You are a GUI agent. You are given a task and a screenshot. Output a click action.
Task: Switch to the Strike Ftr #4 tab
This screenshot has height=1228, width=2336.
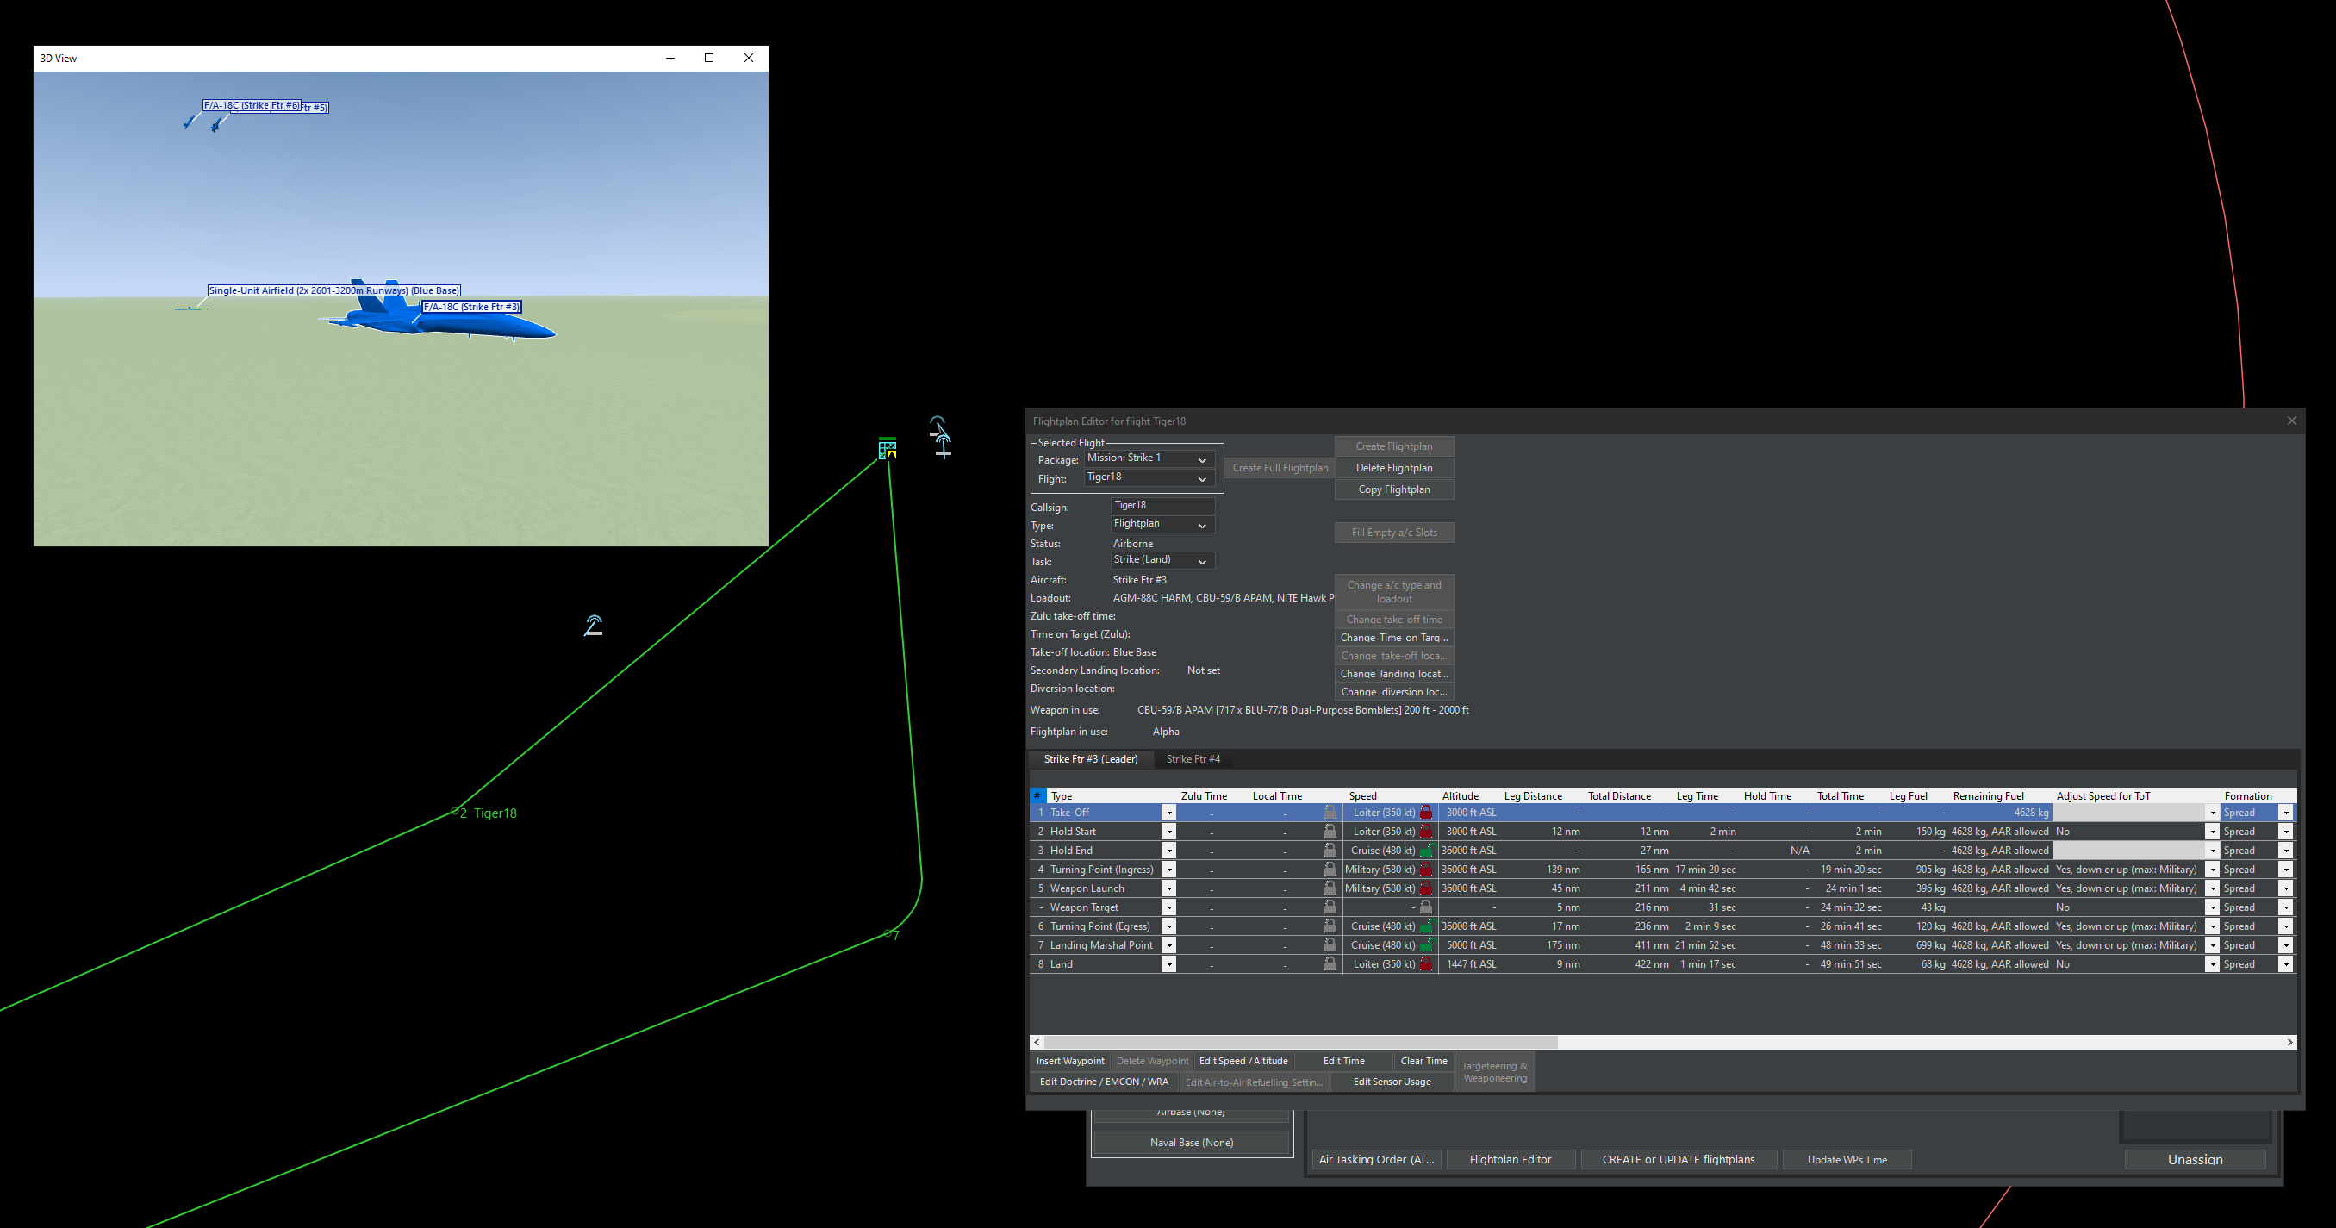point(1193,759)
